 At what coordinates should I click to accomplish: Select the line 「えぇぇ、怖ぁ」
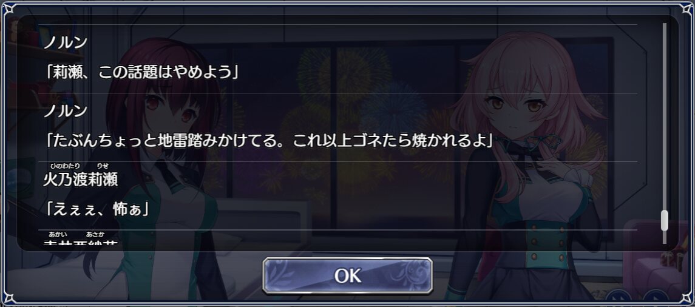pos(96,209)
